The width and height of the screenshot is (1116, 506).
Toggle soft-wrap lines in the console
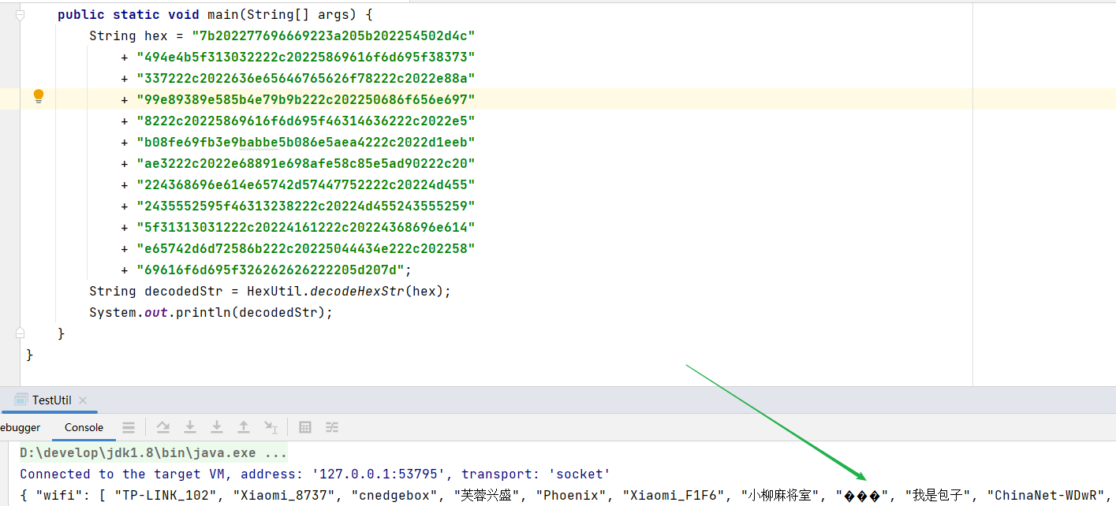coord(129,427)
